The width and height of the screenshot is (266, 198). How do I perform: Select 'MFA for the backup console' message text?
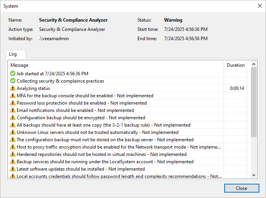tap(85, 96)
